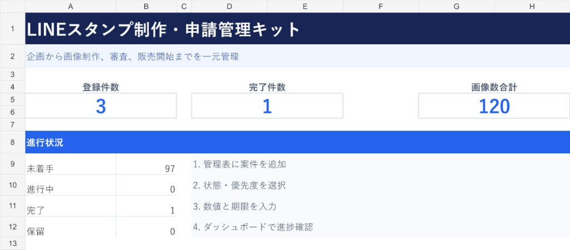
Task: Click the 進行中 cell
Action: click(x=71, y=185)
